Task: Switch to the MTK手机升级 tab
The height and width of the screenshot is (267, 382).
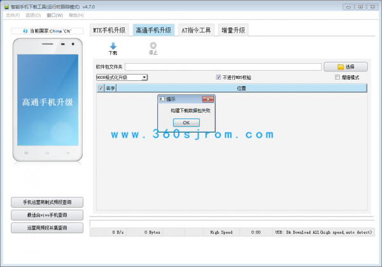Action: click(109, 30)
